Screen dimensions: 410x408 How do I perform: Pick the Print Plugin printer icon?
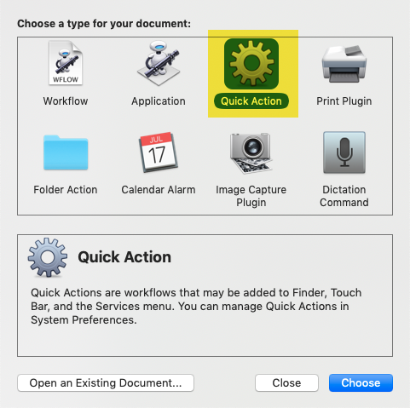[x=344, y=65]
